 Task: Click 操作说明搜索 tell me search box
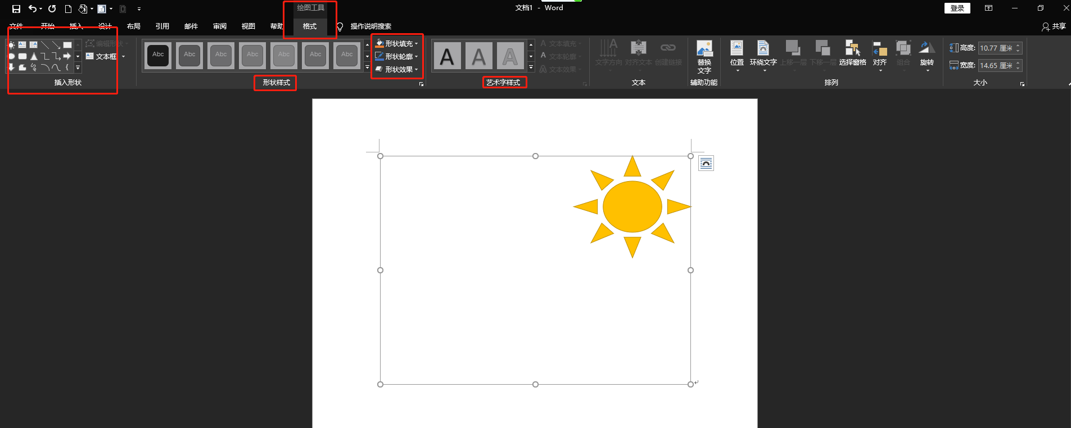pos(371,26)
